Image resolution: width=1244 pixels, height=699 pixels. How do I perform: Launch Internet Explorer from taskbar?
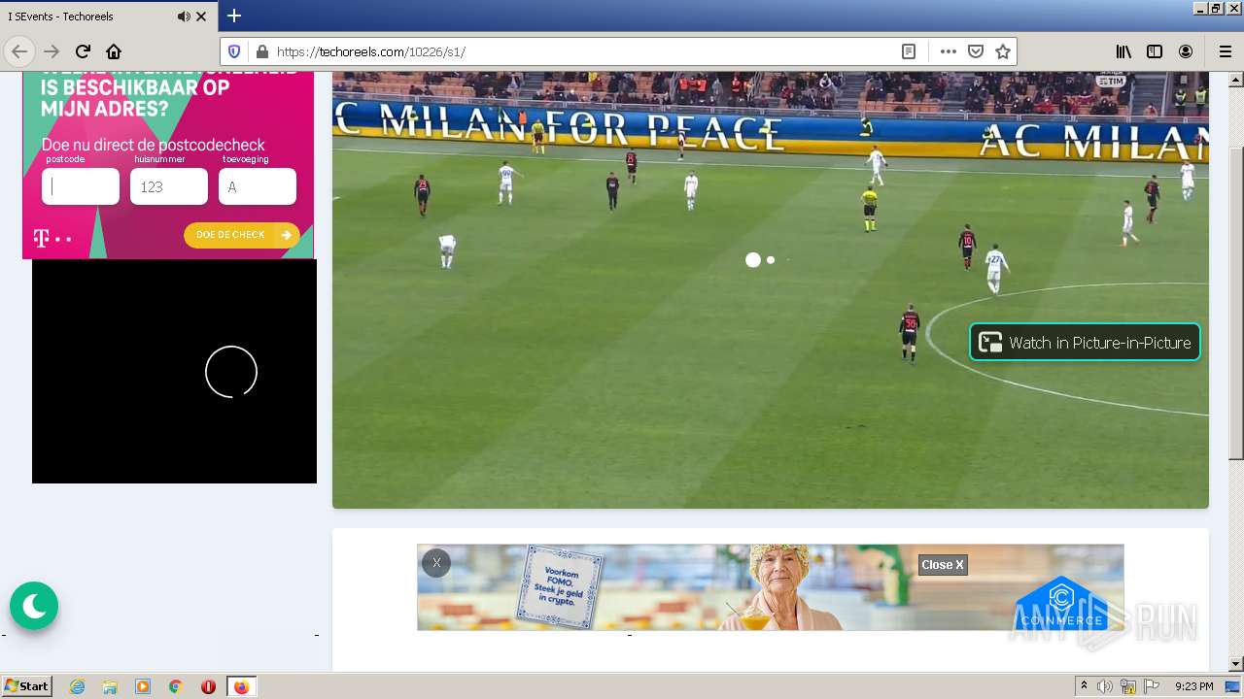[x=78, y=686]
